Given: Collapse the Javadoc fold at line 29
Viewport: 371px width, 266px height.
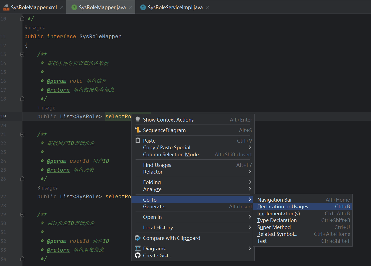Looking at the screenshot, I should [22, 215].
